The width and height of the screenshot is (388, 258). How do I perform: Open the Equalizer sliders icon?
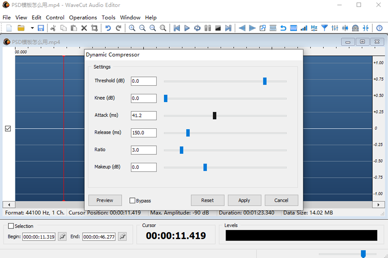click(x=334, y=28)
